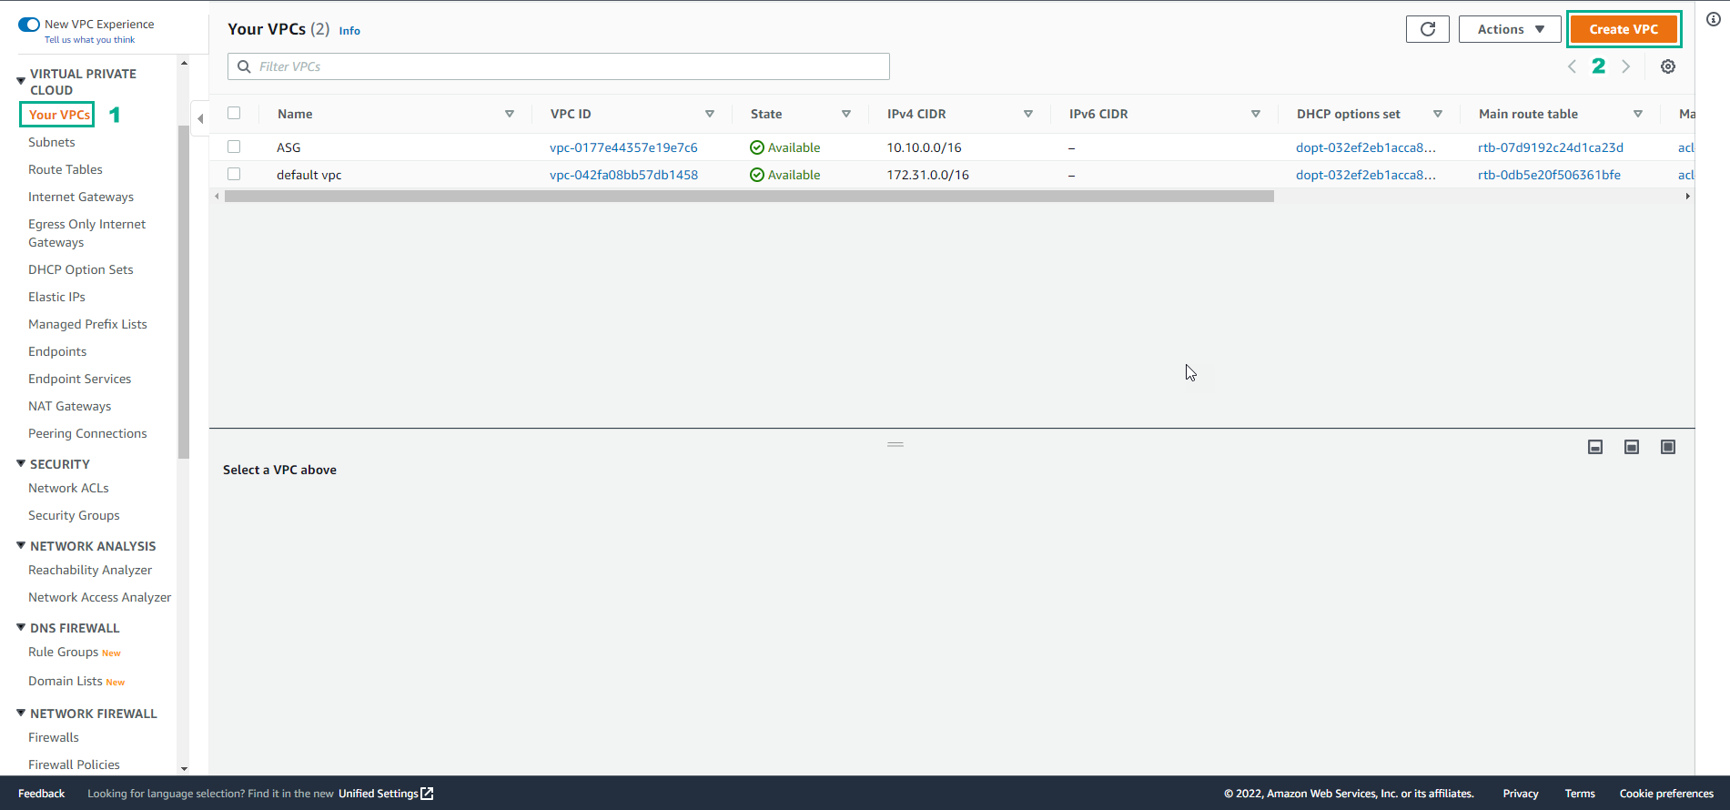Image resolution: width=1730 pixels, height=810 pixels.
Task: Set details split panel to half height
Action: click(1632, 447)
